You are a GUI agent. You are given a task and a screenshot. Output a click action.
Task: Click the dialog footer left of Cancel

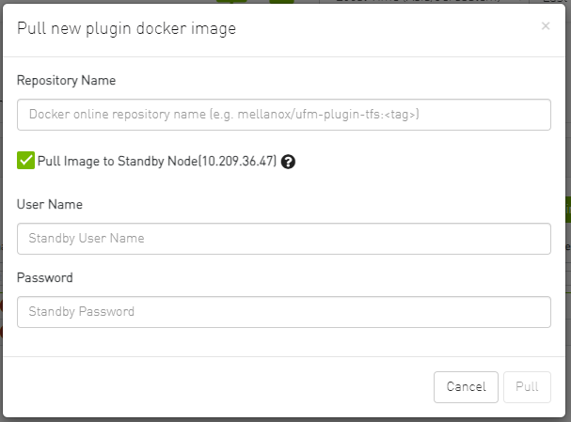(216, 386)
